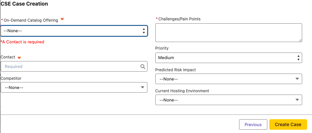Click the CSE Case Creation heading

(x=24, y=4)
